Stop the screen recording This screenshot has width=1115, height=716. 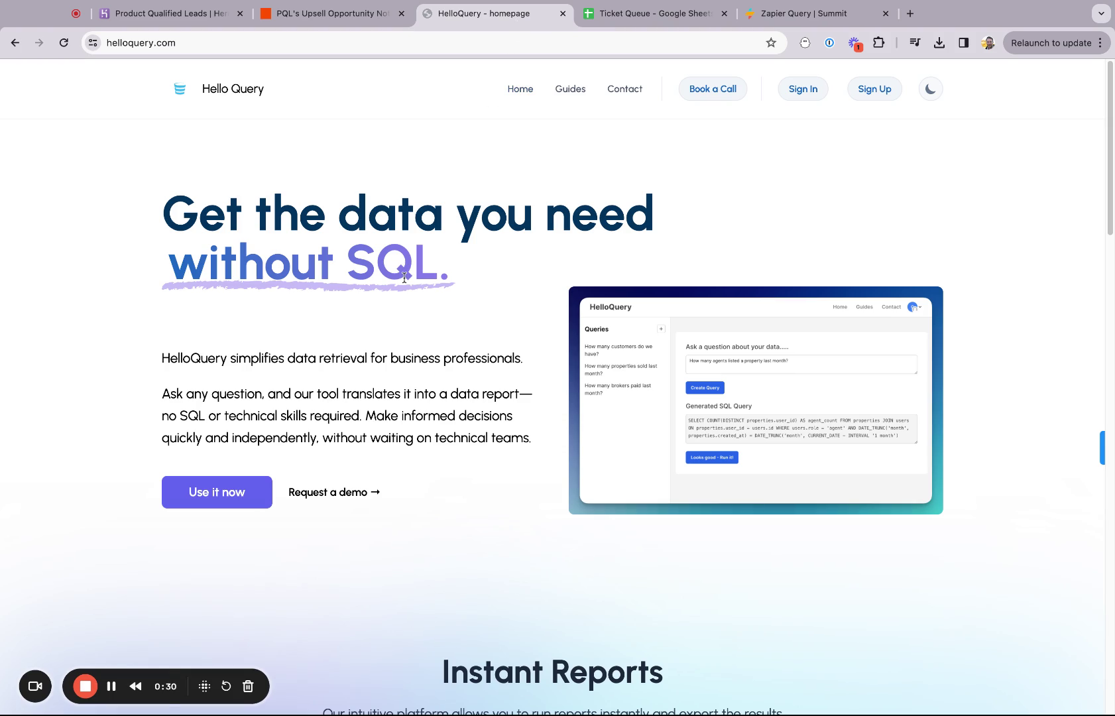pos(86,686)
